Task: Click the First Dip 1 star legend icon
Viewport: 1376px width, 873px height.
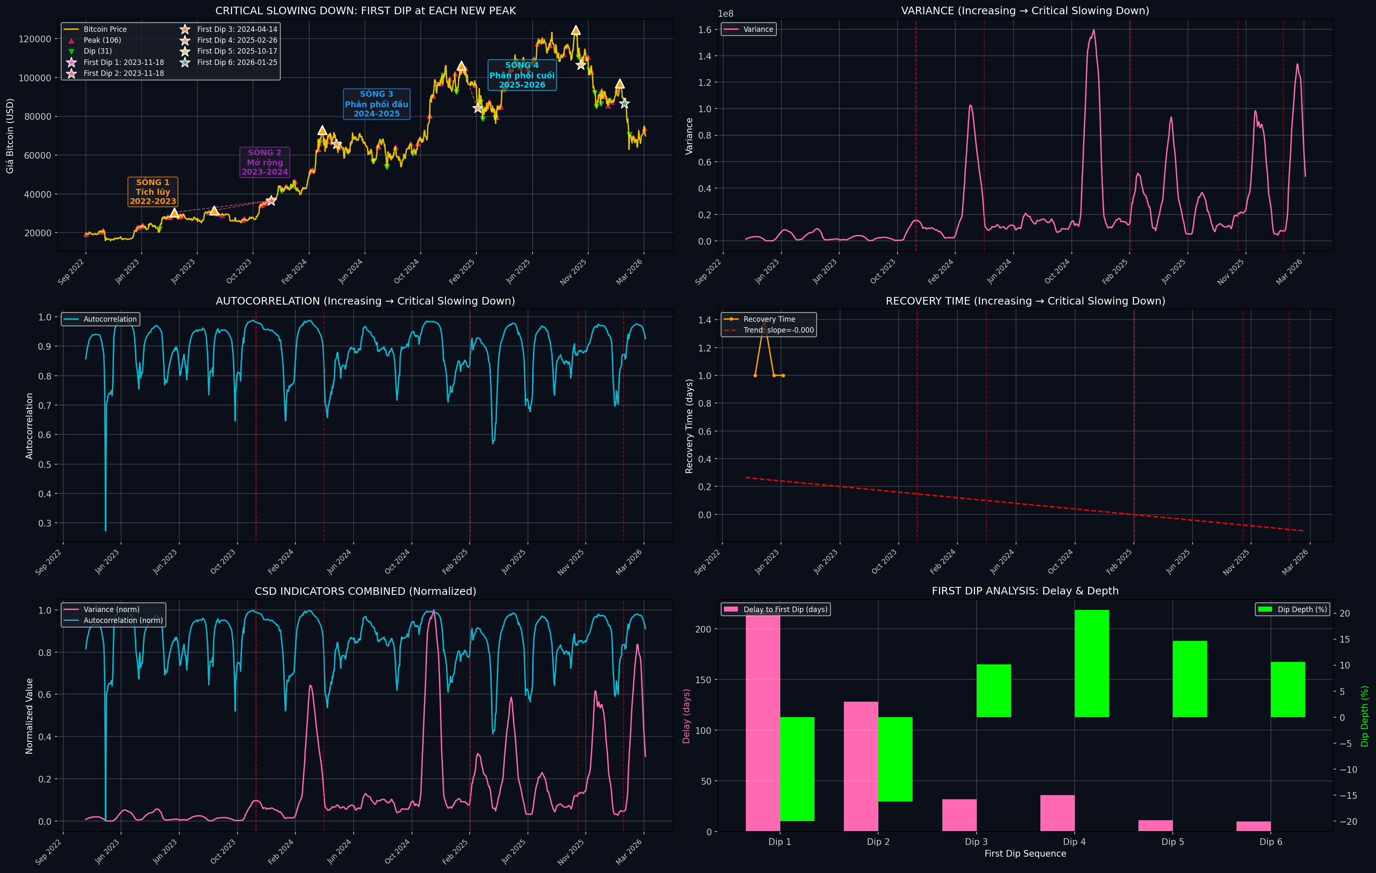Action: pyautogui.click(x=71, y=62)
